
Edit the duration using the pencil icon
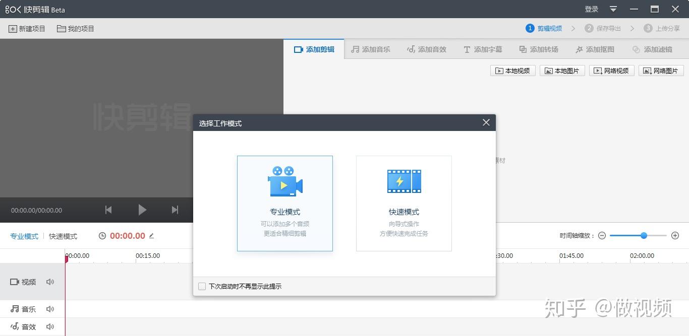151,235
